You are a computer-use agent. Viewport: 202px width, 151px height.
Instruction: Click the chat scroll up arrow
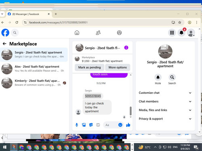click(130, 75)
